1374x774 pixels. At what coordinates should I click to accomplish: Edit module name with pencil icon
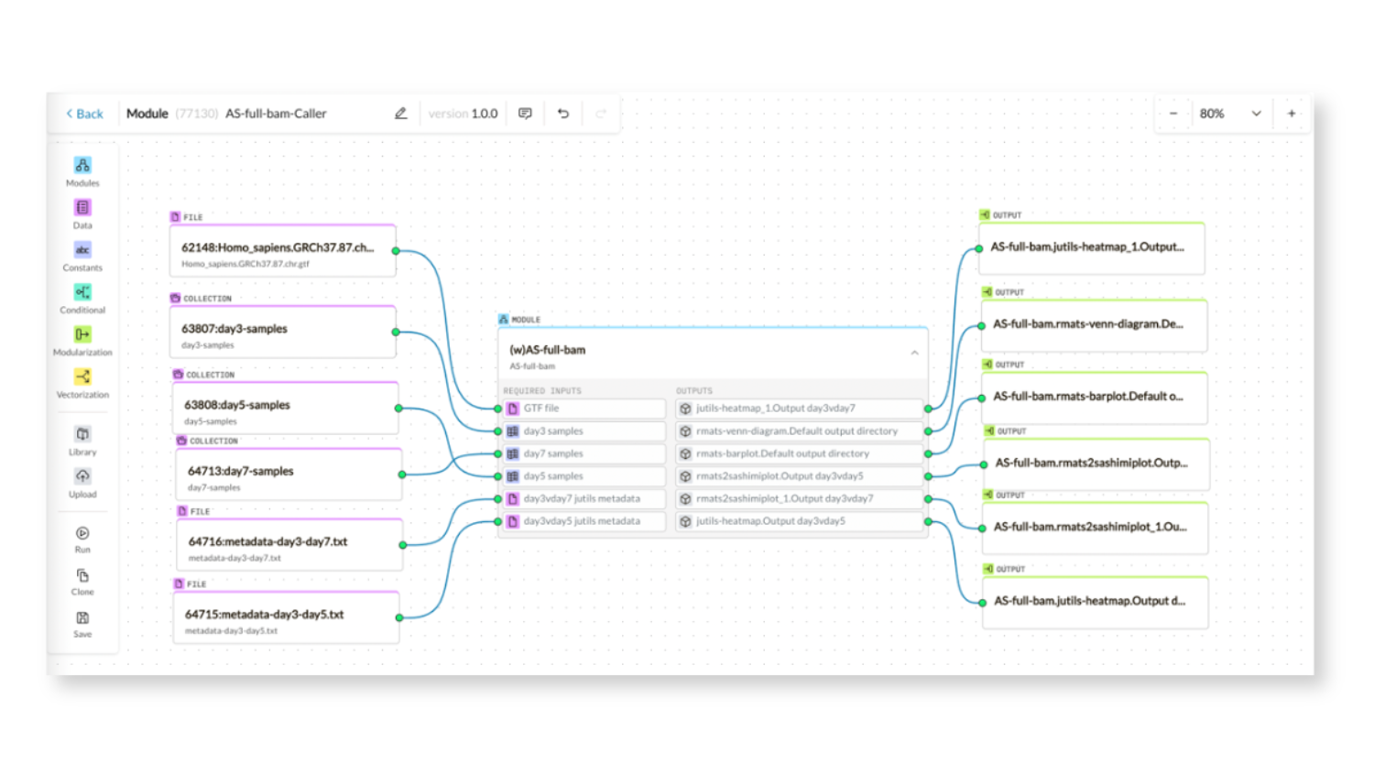[400, 114]
